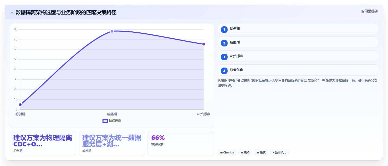Click the 决策标准 data point on the chart
This screenshot has height=166, width=388.
click(204, 44)
